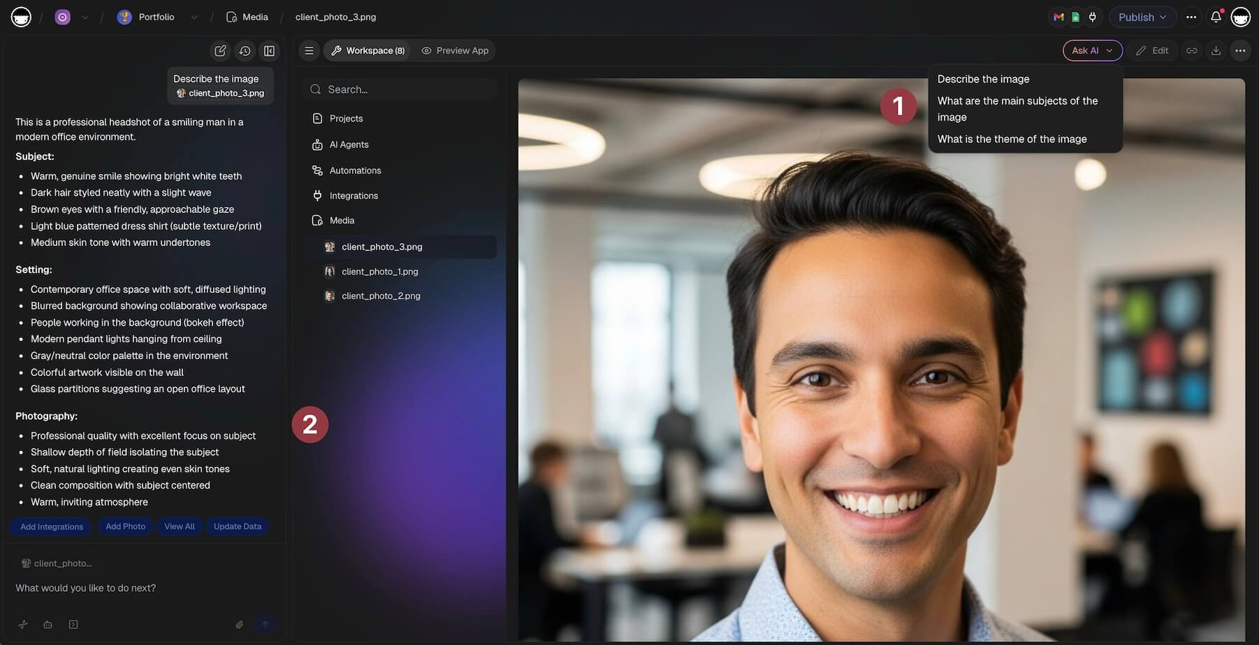Switch to the Preview App tab
This screenshot has height=645, width=1259.
(x=455, y=50)
